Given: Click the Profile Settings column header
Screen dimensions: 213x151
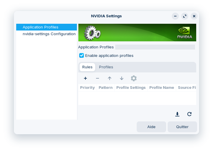Looking at the screenshot, I should click(x=131, y=88).
